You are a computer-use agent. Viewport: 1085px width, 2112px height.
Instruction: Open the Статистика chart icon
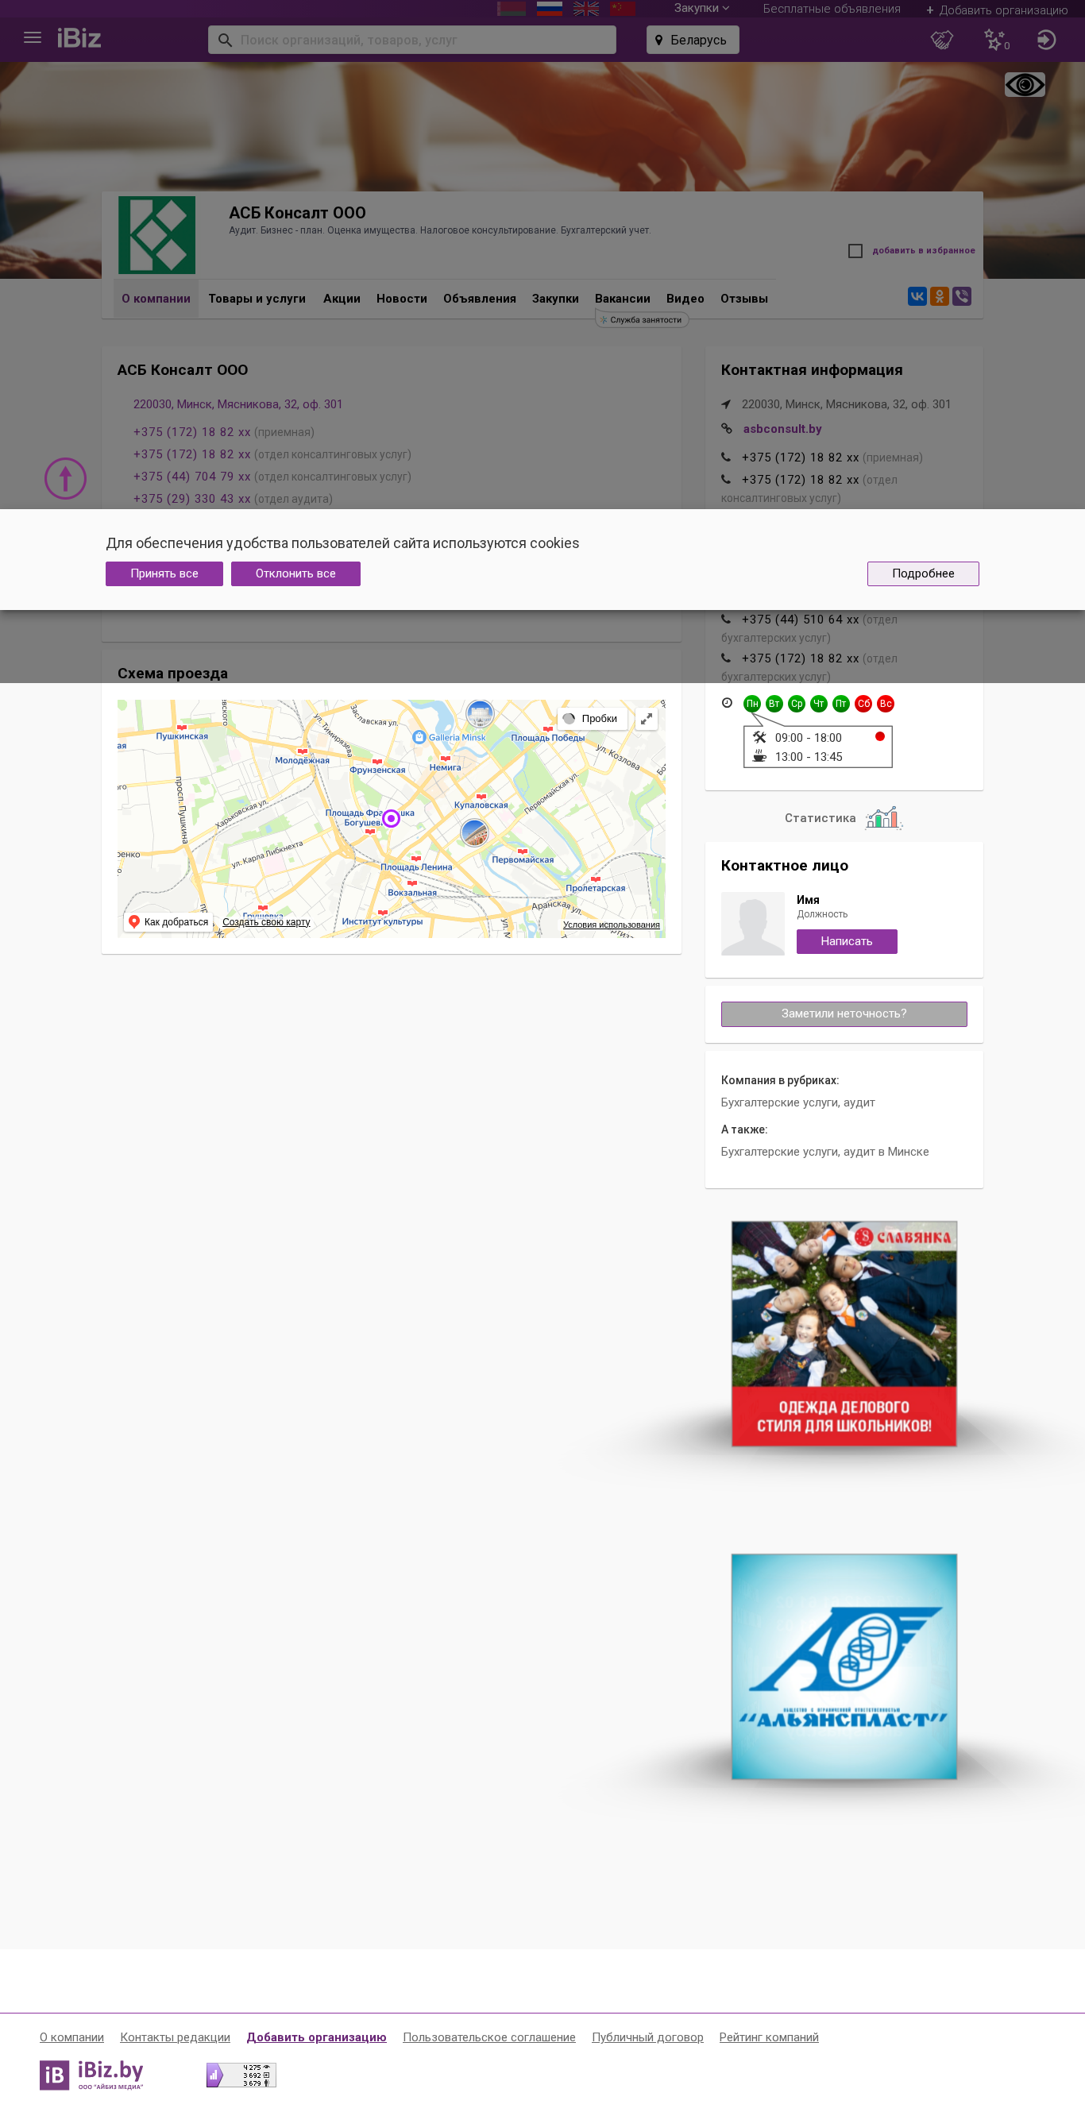(x=882, y=817)
